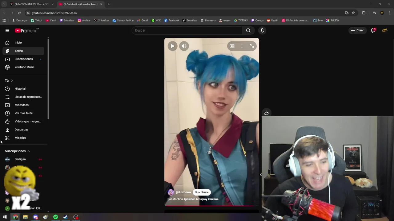Reload the current page
Screen dimensions: 394x221
19,13
